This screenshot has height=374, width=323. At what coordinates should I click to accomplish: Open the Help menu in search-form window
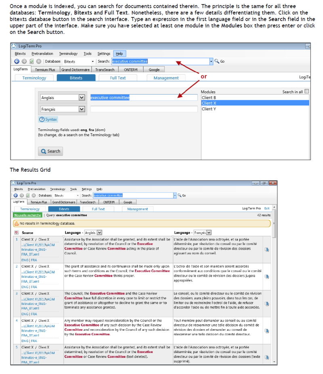[x=120, y=54]
